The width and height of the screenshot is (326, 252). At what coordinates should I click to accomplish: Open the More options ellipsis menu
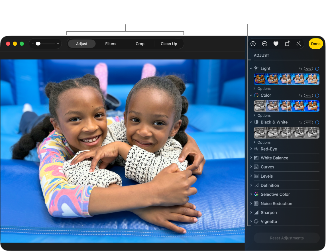point(264,44)
